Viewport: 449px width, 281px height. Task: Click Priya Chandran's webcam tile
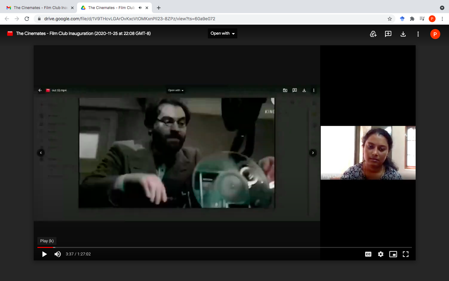(x=368, y=153)
